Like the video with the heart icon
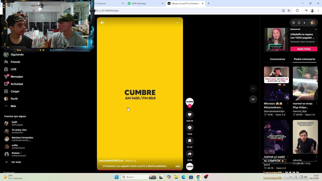The image size is (322, 181). [190, 115]
